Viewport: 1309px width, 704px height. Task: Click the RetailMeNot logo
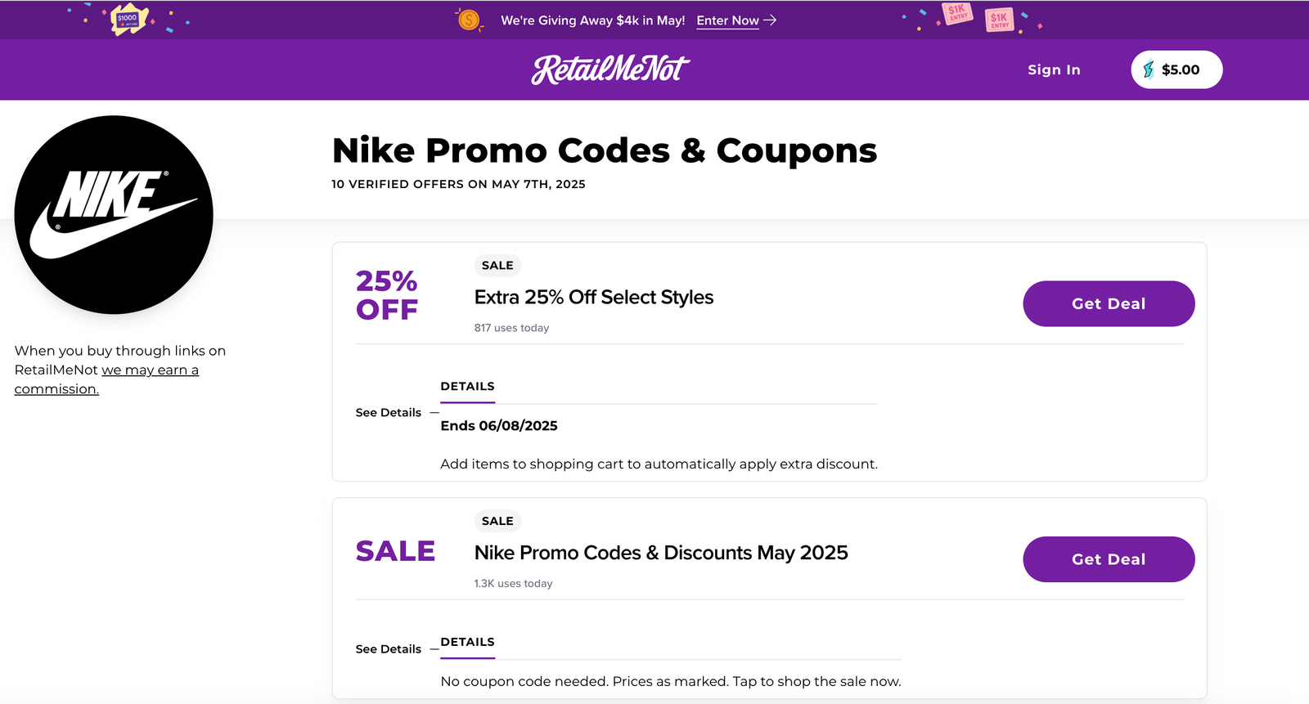coord(610,70)
